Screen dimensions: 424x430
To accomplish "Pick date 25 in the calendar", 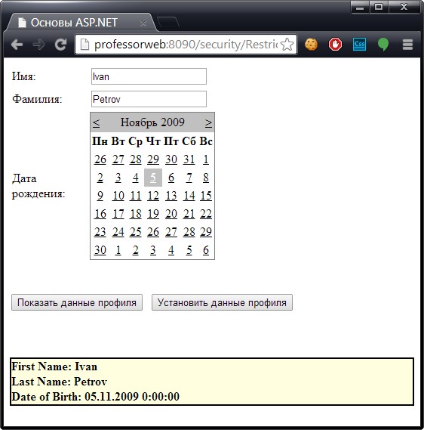I will [136, 232].
